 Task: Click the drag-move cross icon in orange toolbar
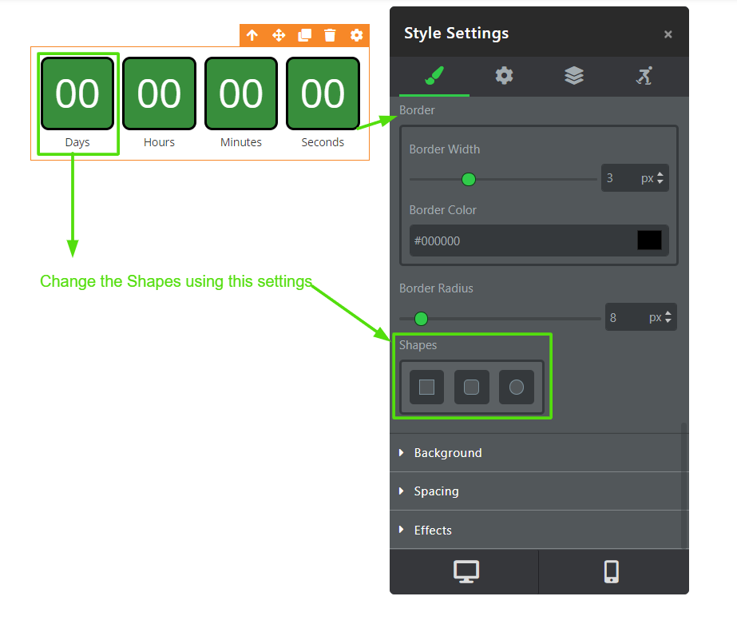279,35
